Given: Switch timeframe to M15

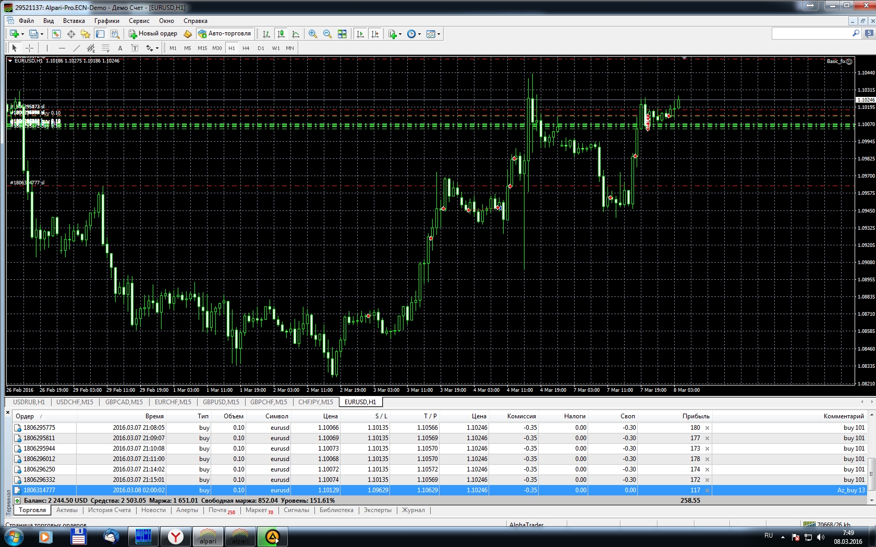Looking at the screenshot, I should [202, 48].
